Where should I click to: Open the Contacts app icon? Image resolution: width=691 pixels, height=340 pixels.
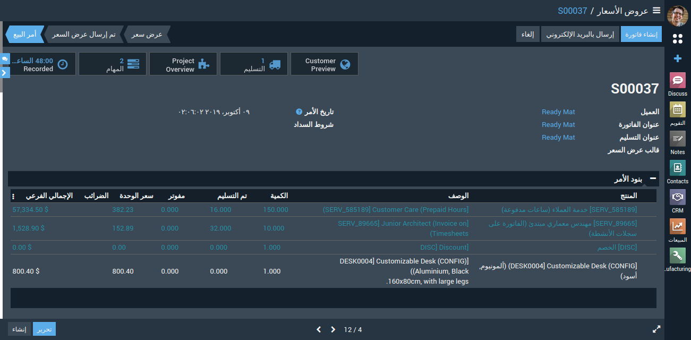tap(677, 168)
